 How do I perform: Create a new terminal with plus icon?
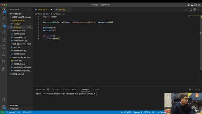[189, 89]
